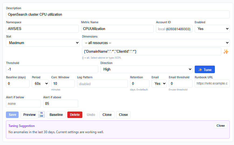Click the Tuning Suggestion heading

pos(22,126)
